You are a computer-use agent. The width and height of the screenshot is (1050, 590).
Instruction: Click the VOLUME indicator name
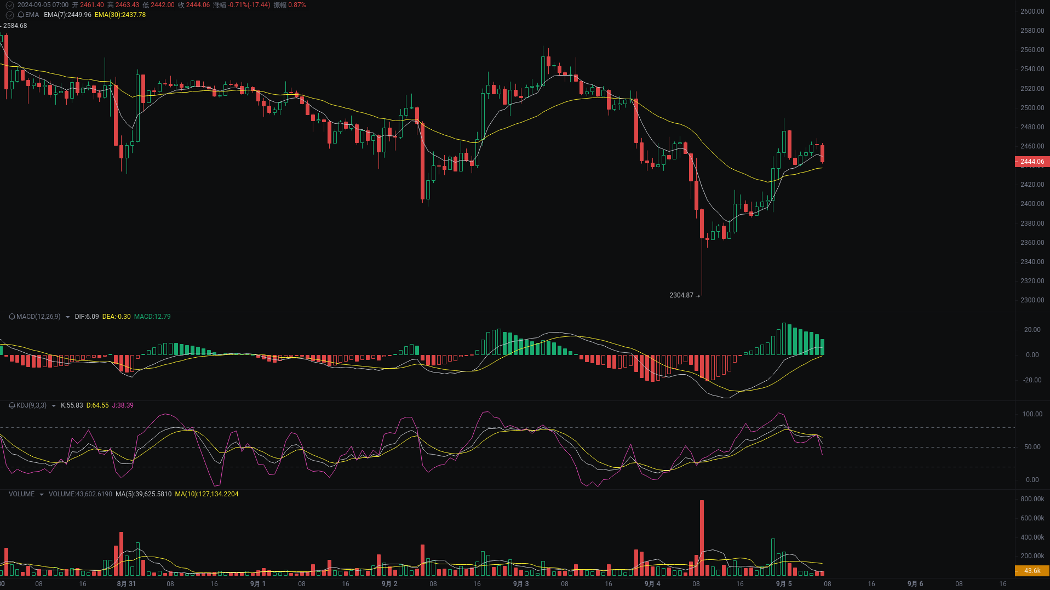tap(21, 494)
